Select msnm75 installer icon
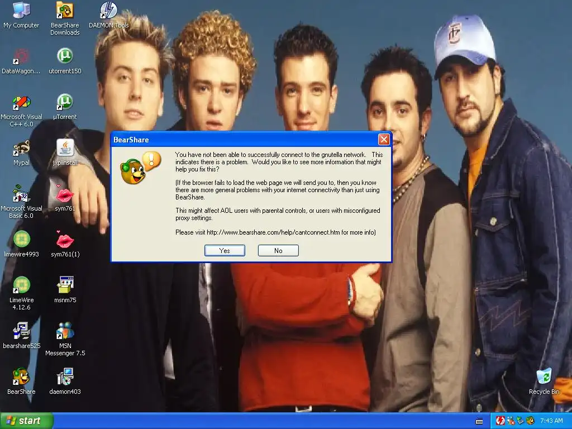Screen dimensions: 572x429 click(65, 290)
